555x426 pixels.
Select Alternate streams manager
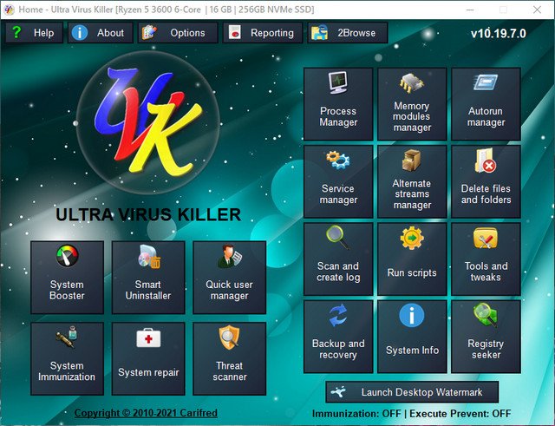click(412, 180)
